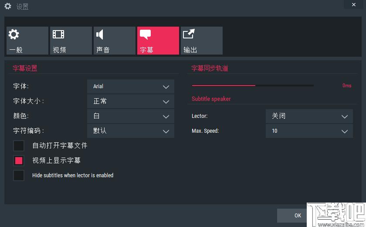The image size is (366, 227).
Task: Click the 字幕同步轨道 sync slider track
Action: pos(253,86)
